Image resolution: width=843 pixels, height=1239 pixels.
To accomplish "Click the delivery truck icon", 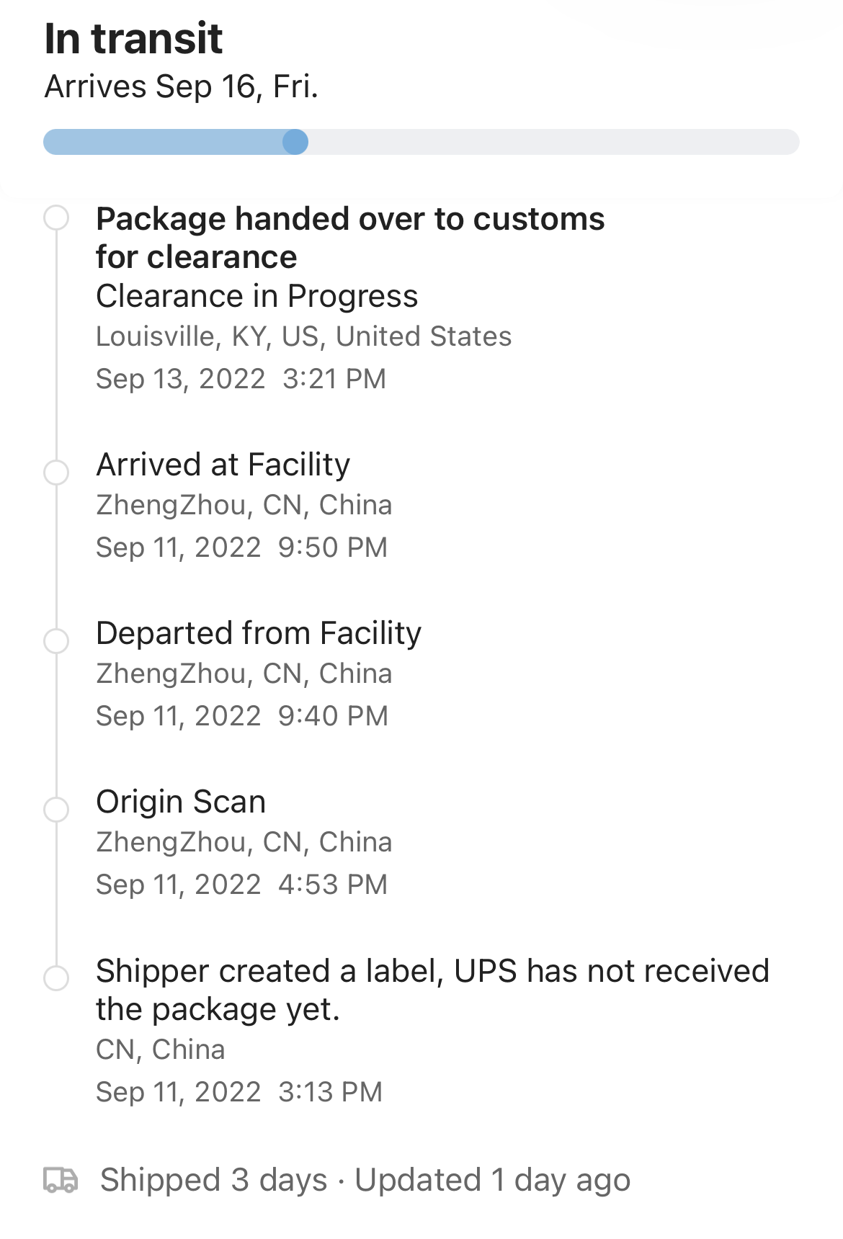I will click(61, 1180).
